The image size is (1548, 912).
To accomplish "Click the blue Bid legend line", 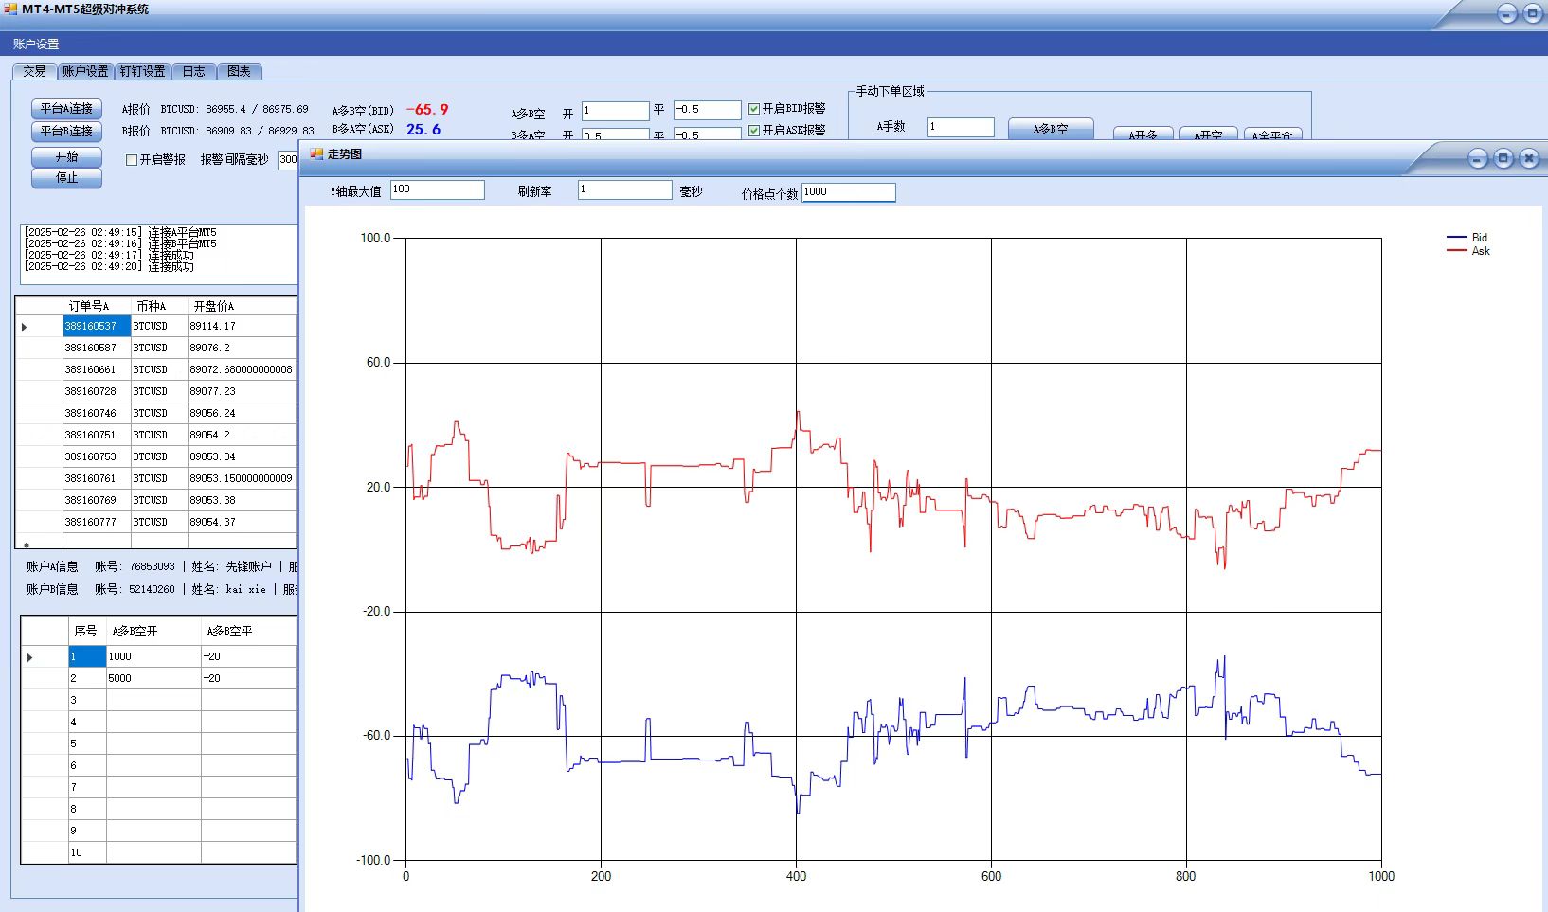I will (x=1456, y=238).
